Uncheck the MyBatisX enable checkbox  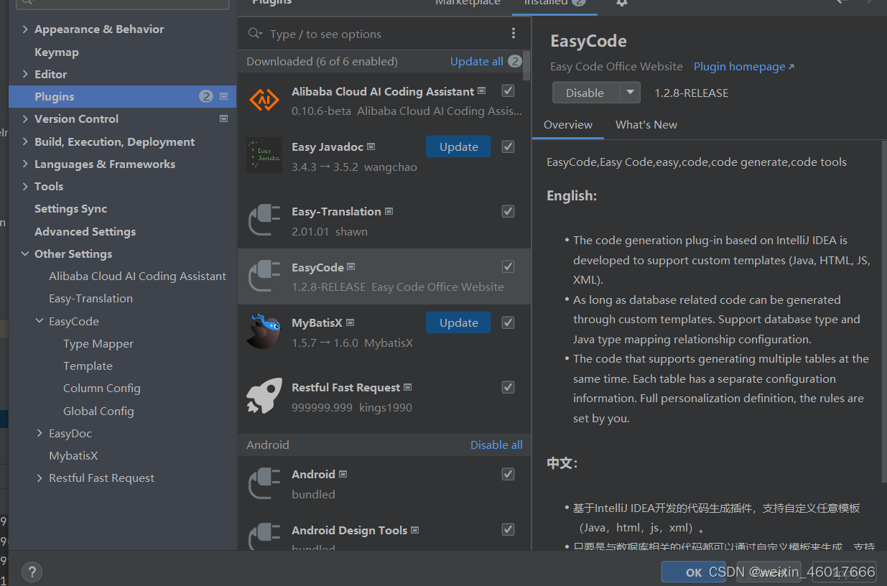click(x=508, y=322)
